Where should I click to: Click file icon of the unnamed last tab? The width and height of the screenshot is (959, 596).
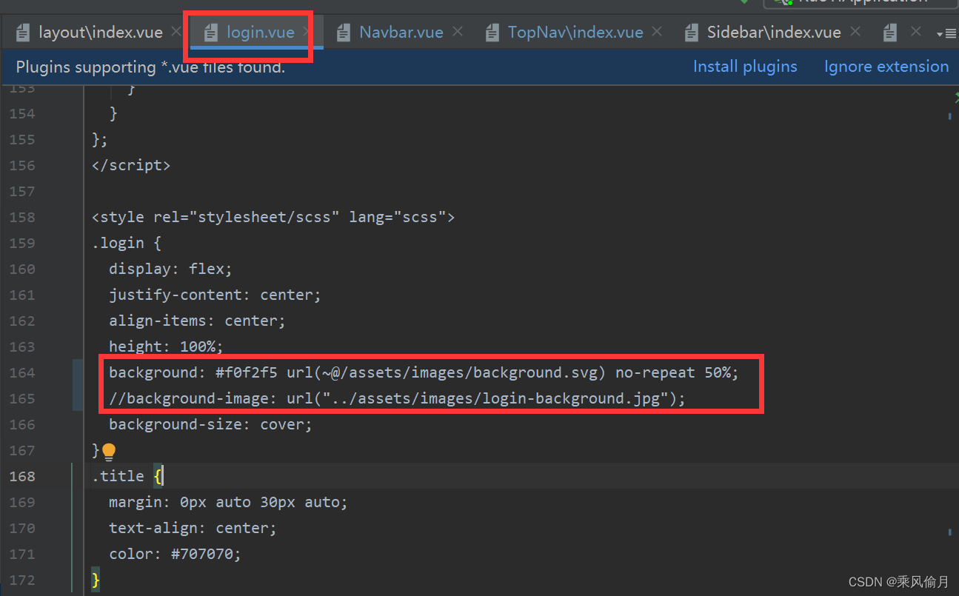tap(890, 33)
